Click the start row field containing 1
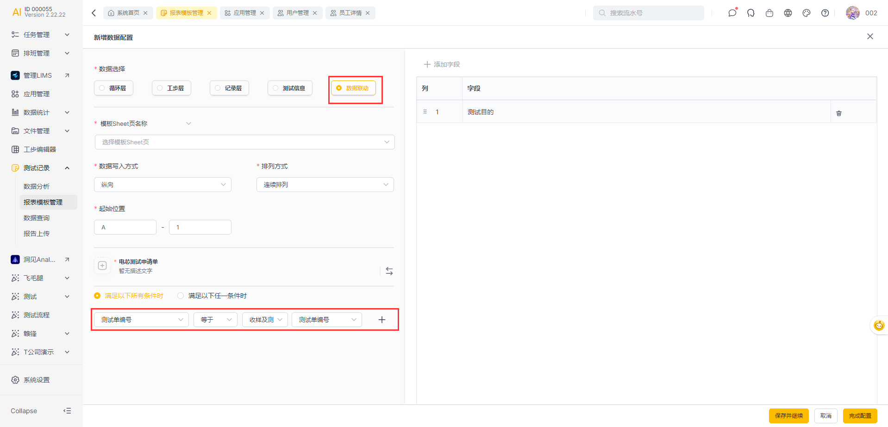This screenshot has width=888, height=427. pyautogui.click(x=200, y=227)
